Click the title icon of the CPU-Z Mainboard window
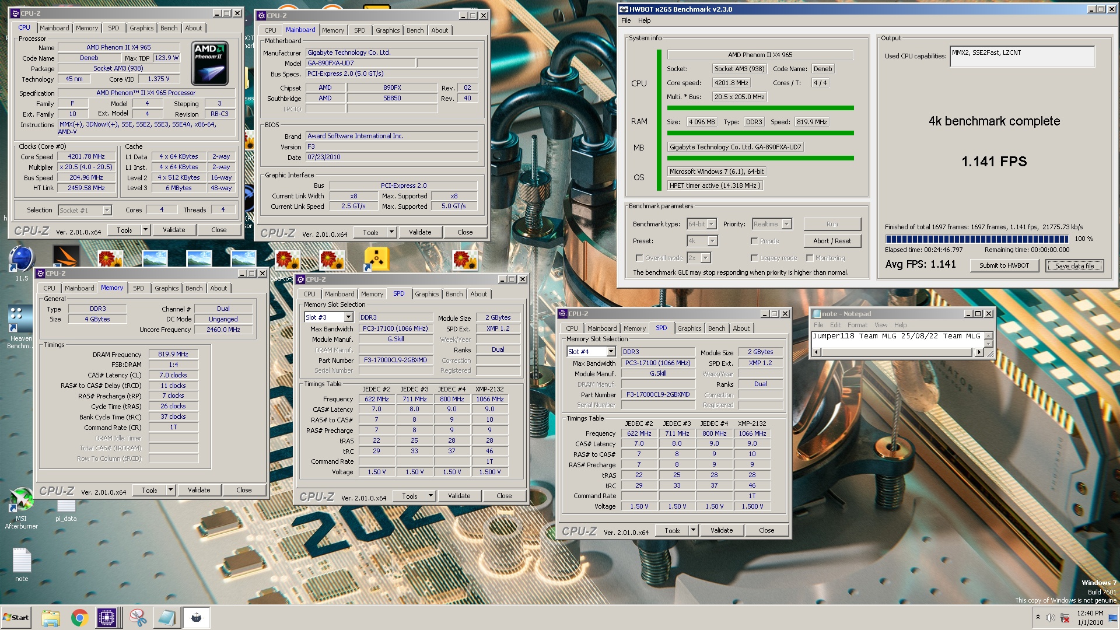 pyautogui.click(x=261, y=16)
